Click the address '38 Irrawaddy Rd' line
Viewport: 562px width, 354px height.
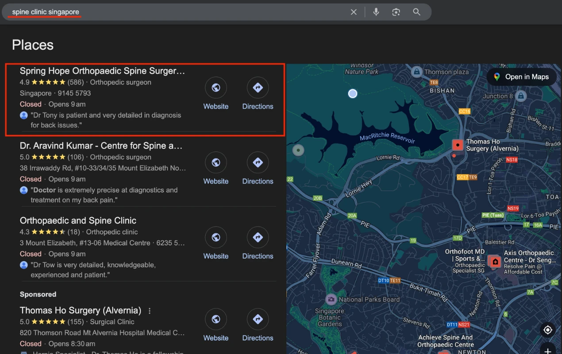(x=103, y=168)
